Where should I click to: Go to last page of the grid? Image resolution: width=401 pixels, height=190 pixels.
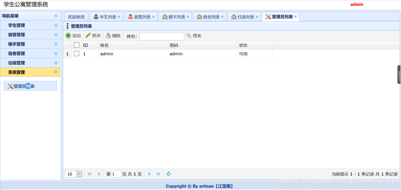pos(158,174)
